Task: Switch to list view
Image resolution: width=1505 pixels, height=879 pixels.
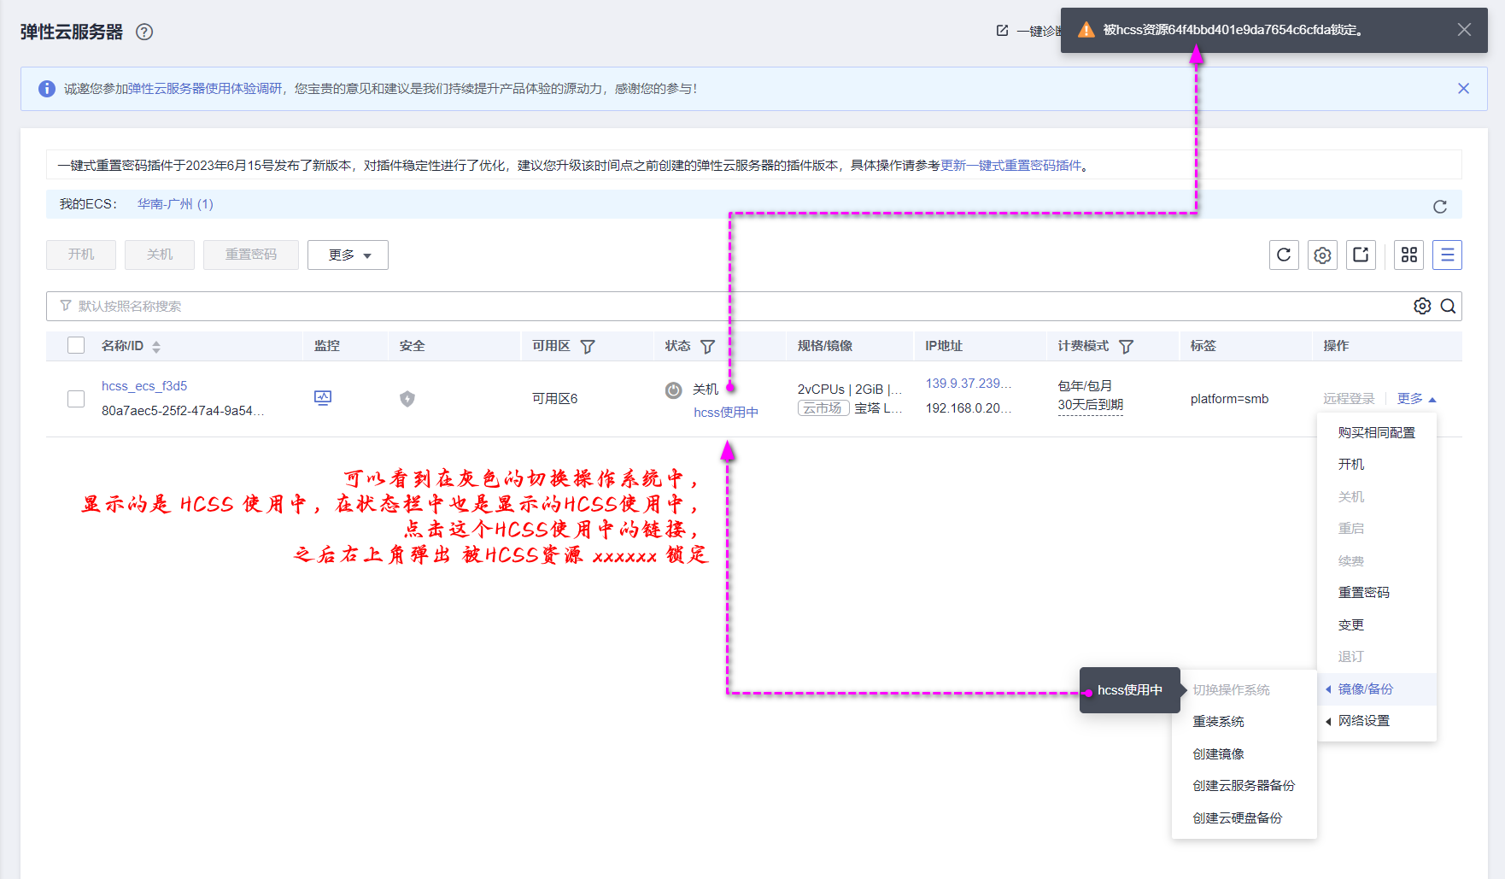Action: pyautogui.click(x=1447, y=255)
